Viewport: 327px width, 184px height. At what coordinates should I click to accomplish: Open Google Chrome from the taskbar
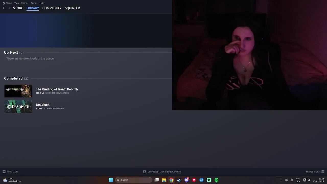pyautogui.click(x=171, y=180)
